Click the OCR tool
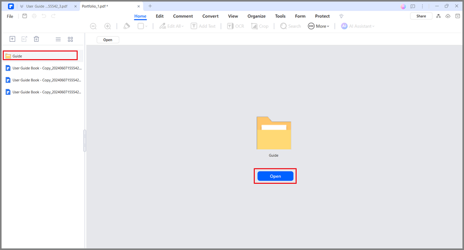This screenshot has height=250, width=464. click(236, 26)
